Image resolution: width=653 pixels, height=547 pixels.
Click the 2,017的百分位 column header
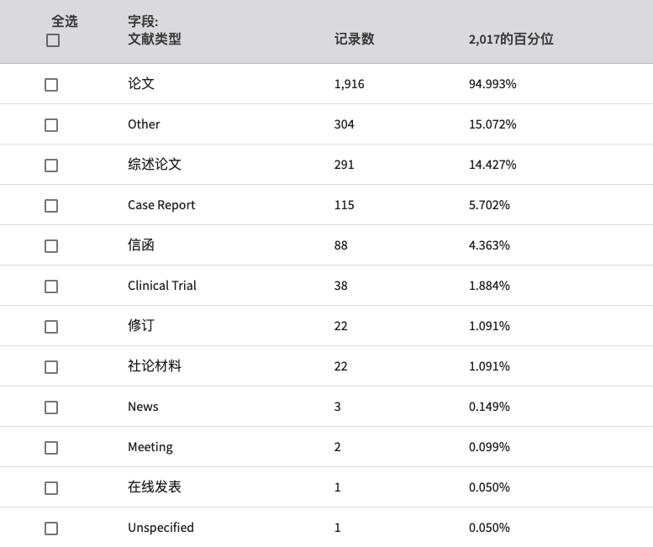(511, 39)
